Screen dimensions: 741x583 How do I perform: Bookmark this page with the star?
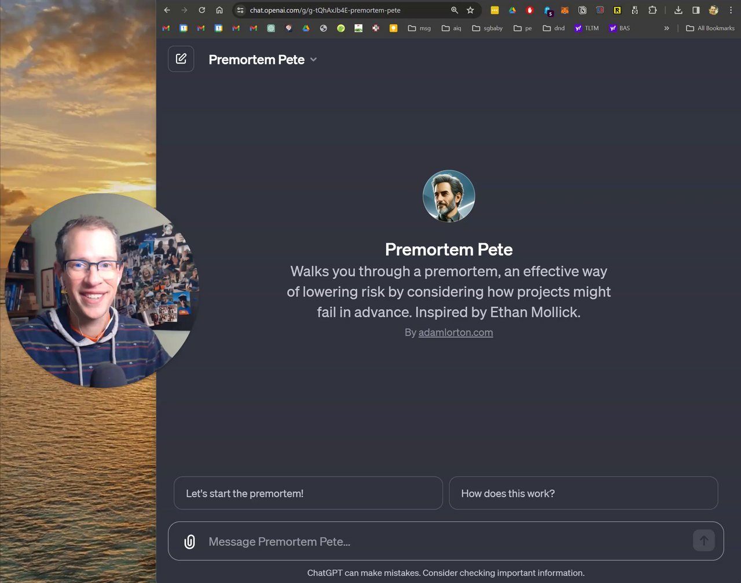point(470,10)
